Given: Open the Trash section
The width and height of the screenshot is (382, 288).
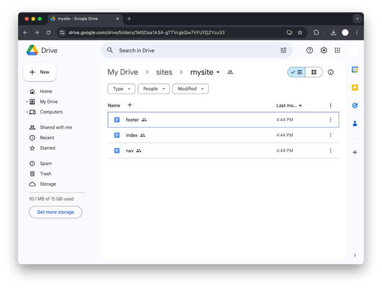Looking at the screenshot, I should [x=45, y=174].
